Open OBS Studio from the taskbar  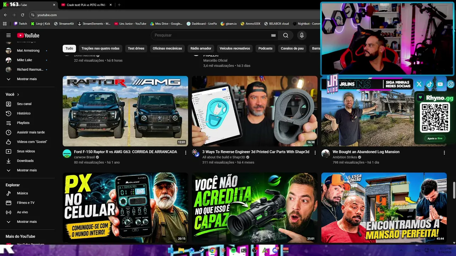click(254, 250)
